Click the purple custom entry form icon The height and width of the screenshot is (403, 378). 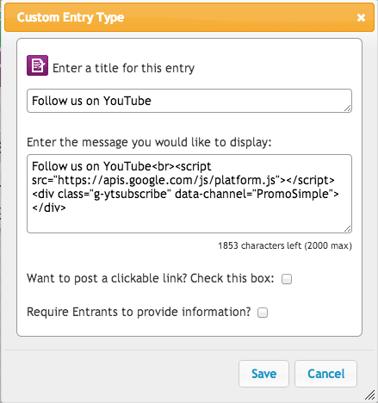(37, 65)
